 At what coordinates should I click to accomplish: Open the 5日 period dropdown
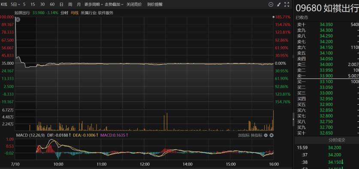pos(15,4)
